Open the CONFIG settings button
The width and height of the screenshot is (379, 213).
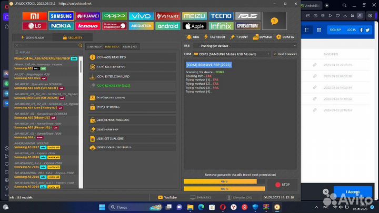click(x=285, y=37)
